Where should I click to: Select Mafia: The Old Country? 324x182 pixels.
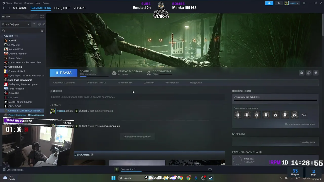coord(20,102)
